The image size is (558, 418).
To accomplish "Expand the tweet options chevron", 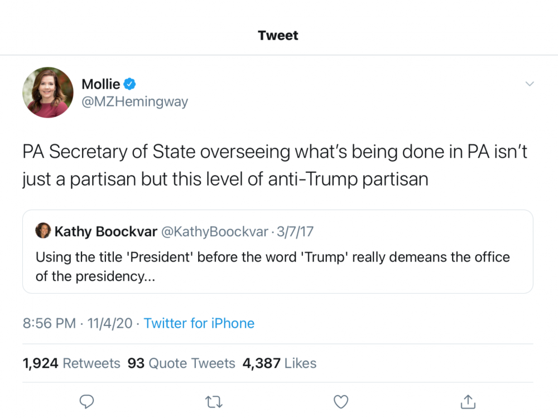I will click(530, 84).
